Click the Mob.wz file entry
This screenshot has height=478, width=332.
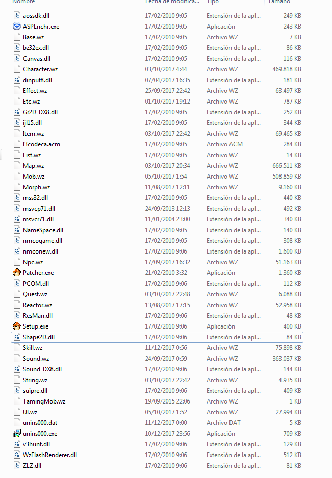[33, 177]
